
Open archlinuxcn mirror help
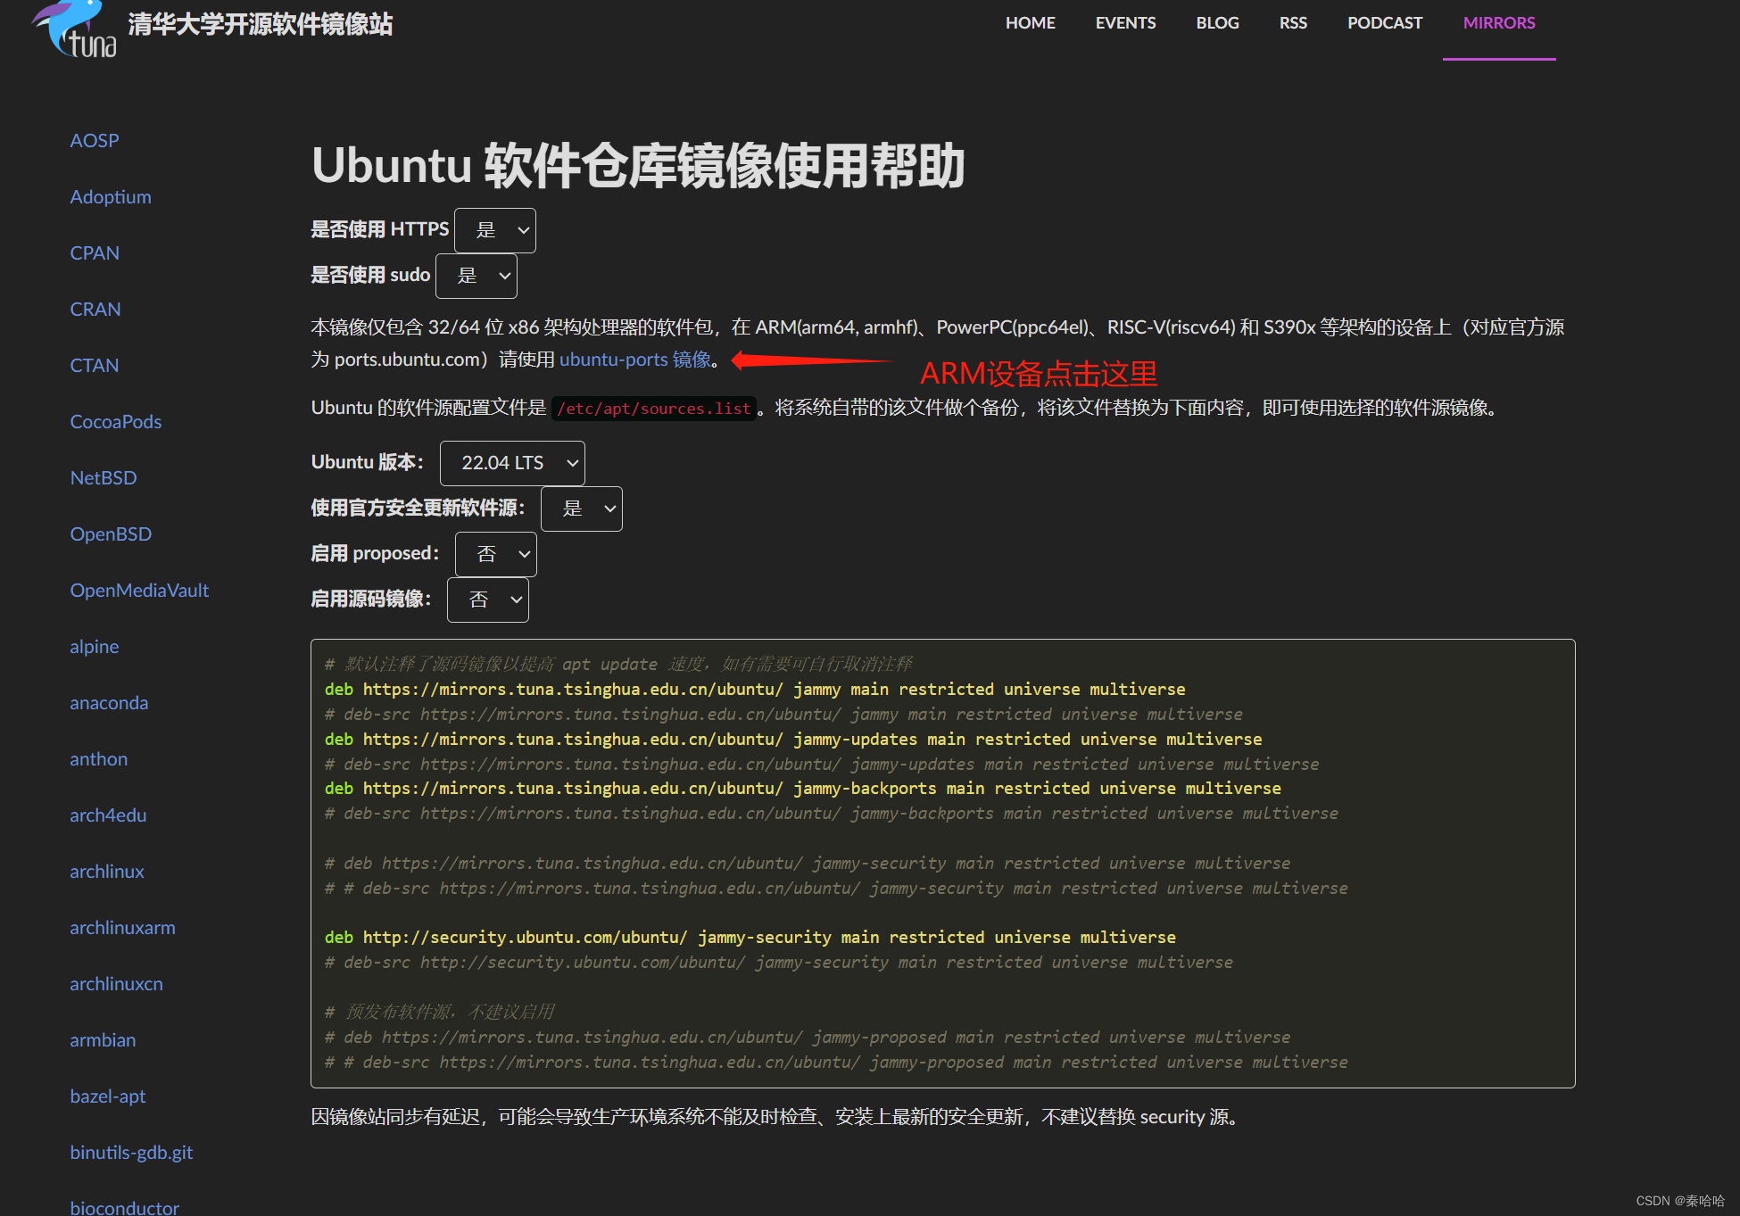(116, 984)
